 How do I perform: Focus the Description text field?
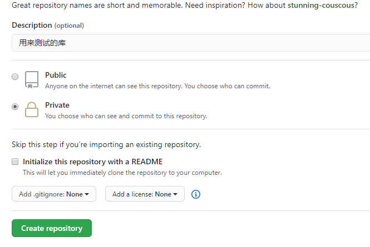[x=191, y=43]
